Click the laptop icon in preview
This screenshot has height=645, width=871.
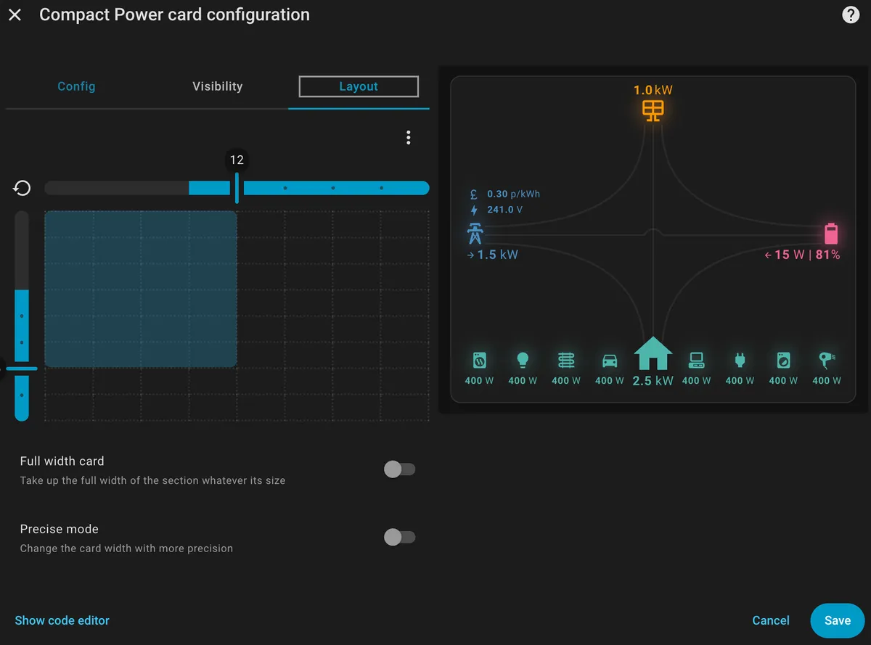coord(697,360)
